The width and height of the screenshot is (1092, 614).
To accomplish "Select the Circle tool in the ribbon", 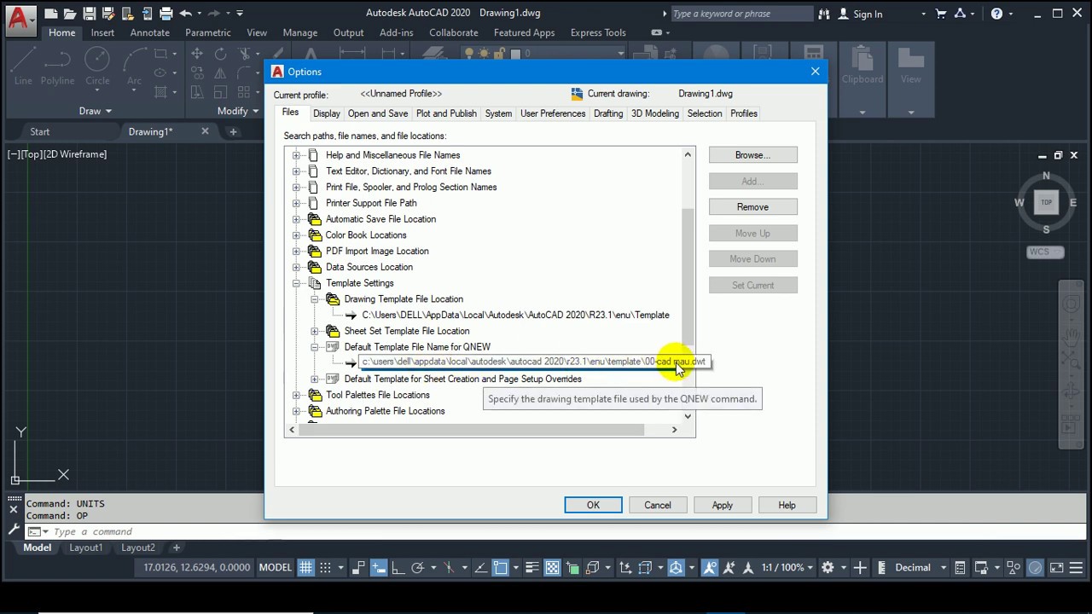I will click(97, 67).
